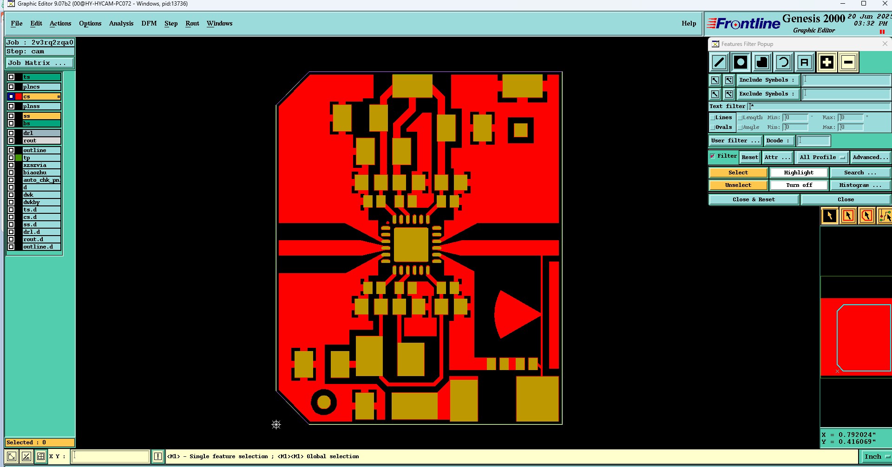
Task: Toggle negative polarity minus icon
Action: click(848, 62)
